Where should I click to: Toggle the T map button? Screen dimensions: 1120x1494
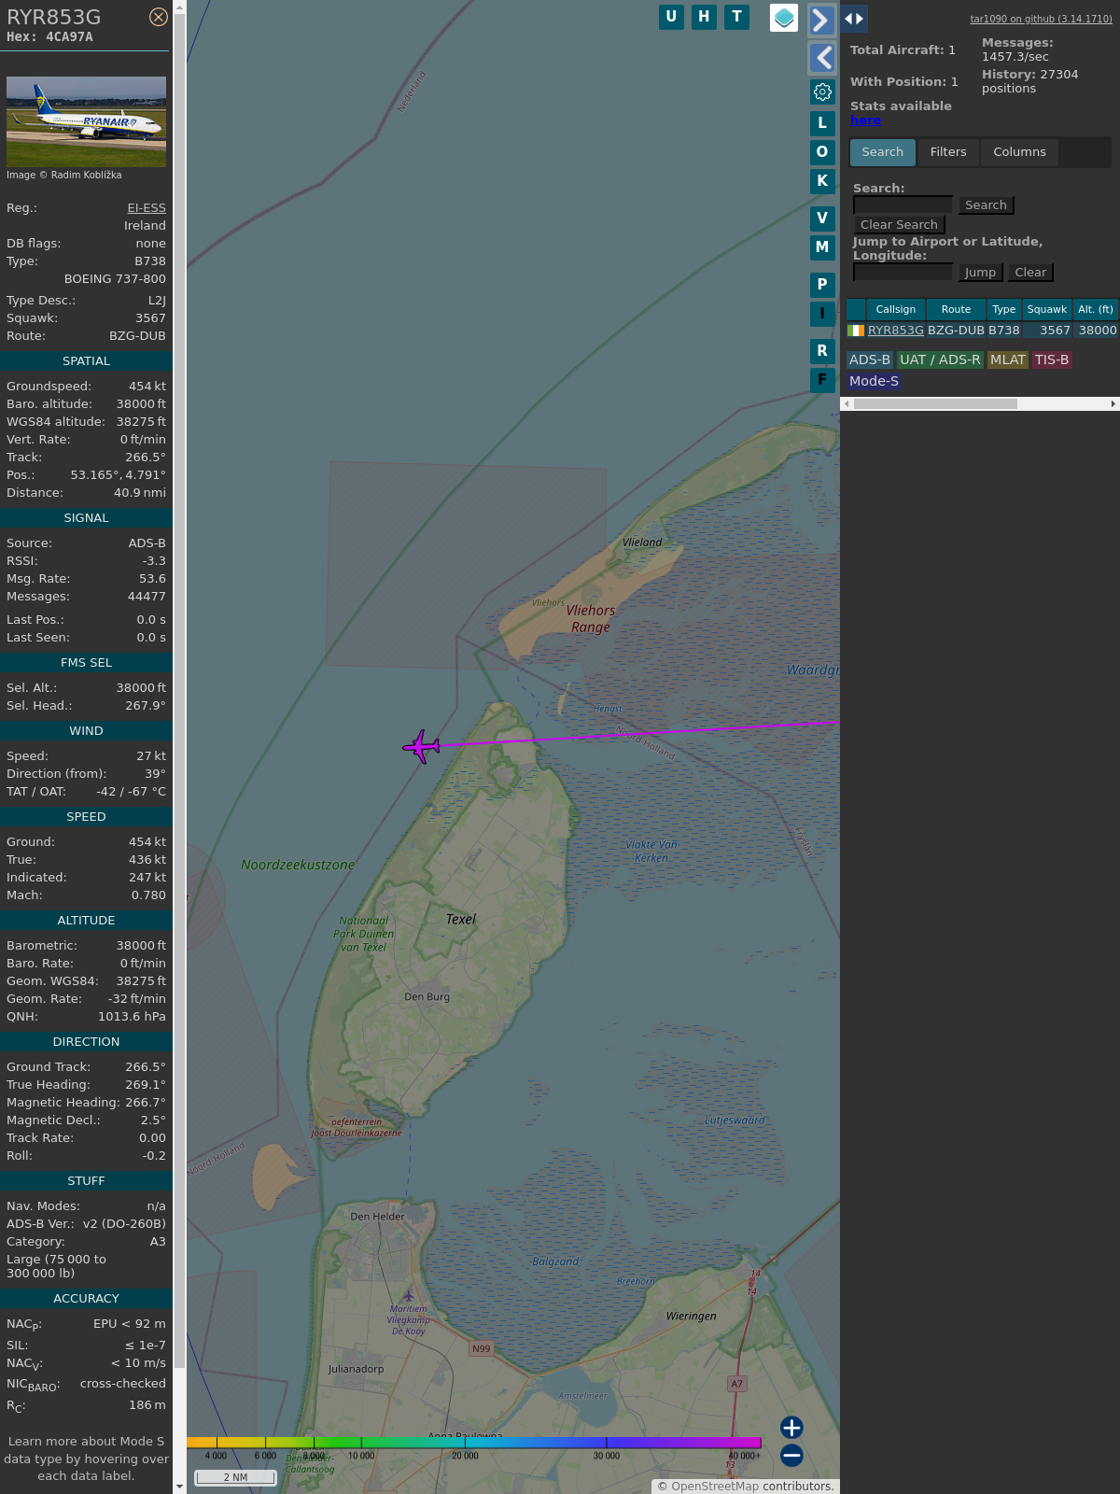[737, 17]
